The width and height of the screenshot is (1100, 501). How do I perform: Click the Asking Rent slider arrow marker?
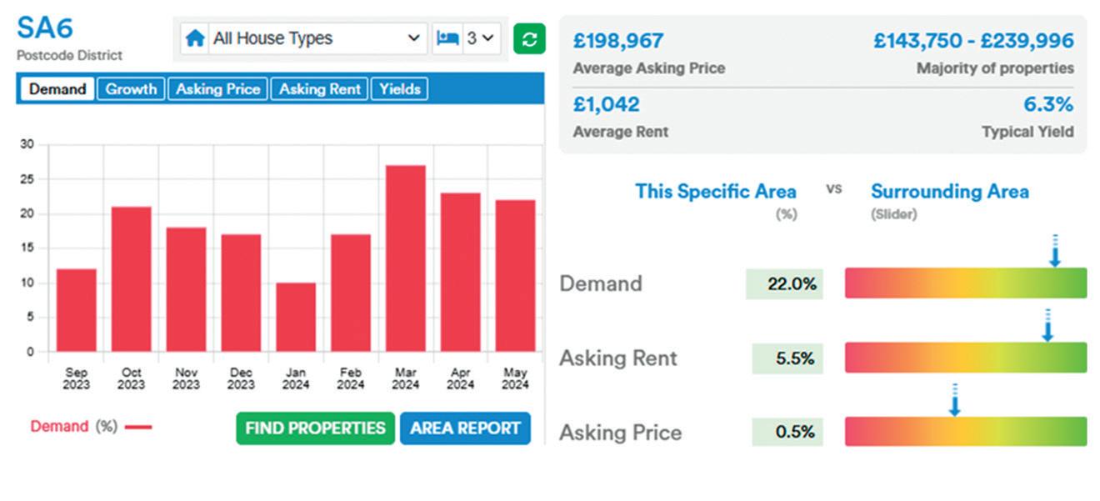1047,327
